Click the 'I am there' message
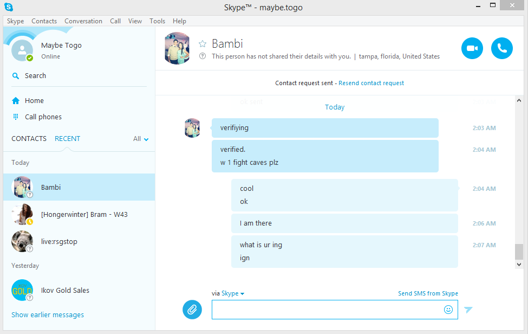 click(344, 223)
